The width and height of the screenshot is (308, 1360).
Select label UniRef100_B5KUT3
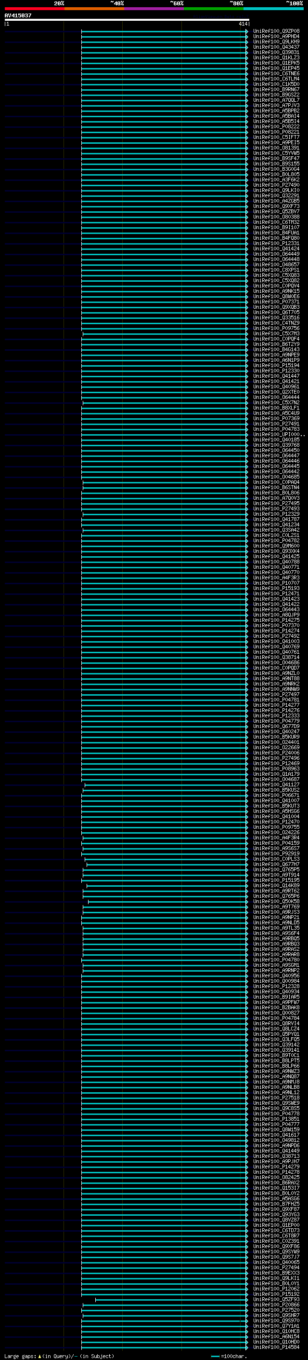coord(276,806)
